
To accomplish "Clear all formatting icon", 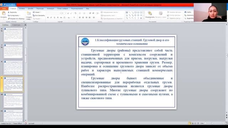I will click(x=75, y=13).
